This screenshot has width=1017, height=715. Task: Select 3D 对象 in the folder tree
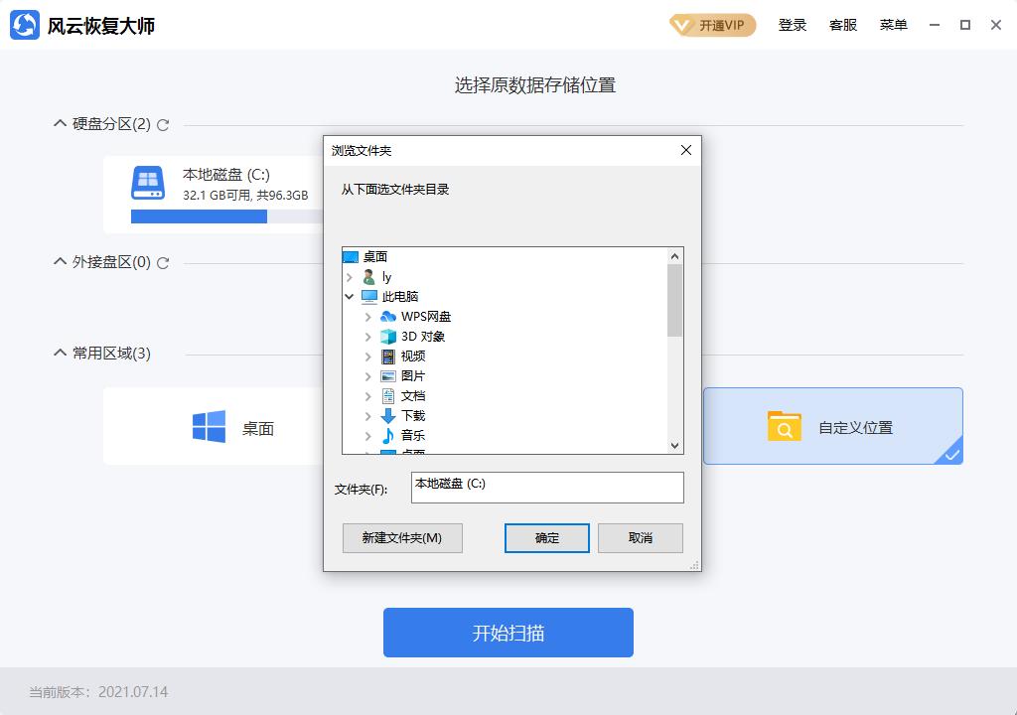click(x=420, y=336)
